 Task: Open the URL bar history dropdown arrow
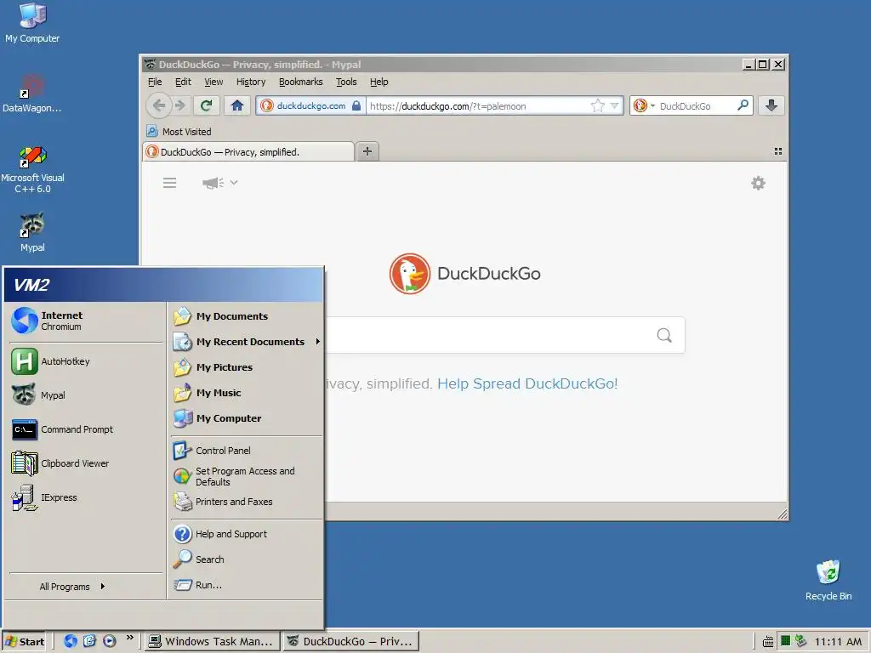tap(614, 105)
